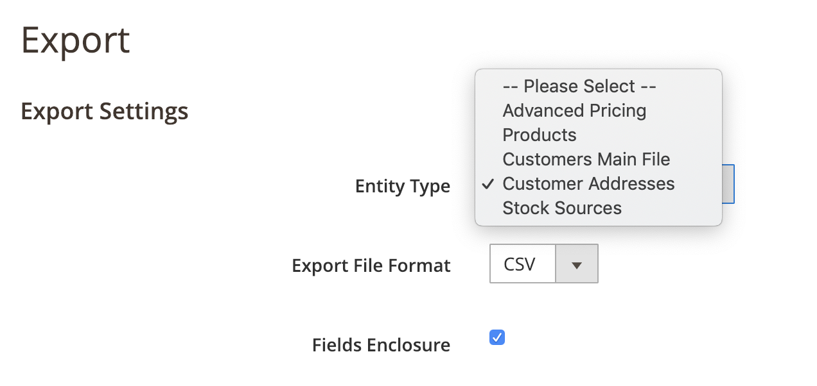The height and width of the screenshot is (386, 817).
Task: Click the word Pricing in the entity list
Action: tap(615, 111)
